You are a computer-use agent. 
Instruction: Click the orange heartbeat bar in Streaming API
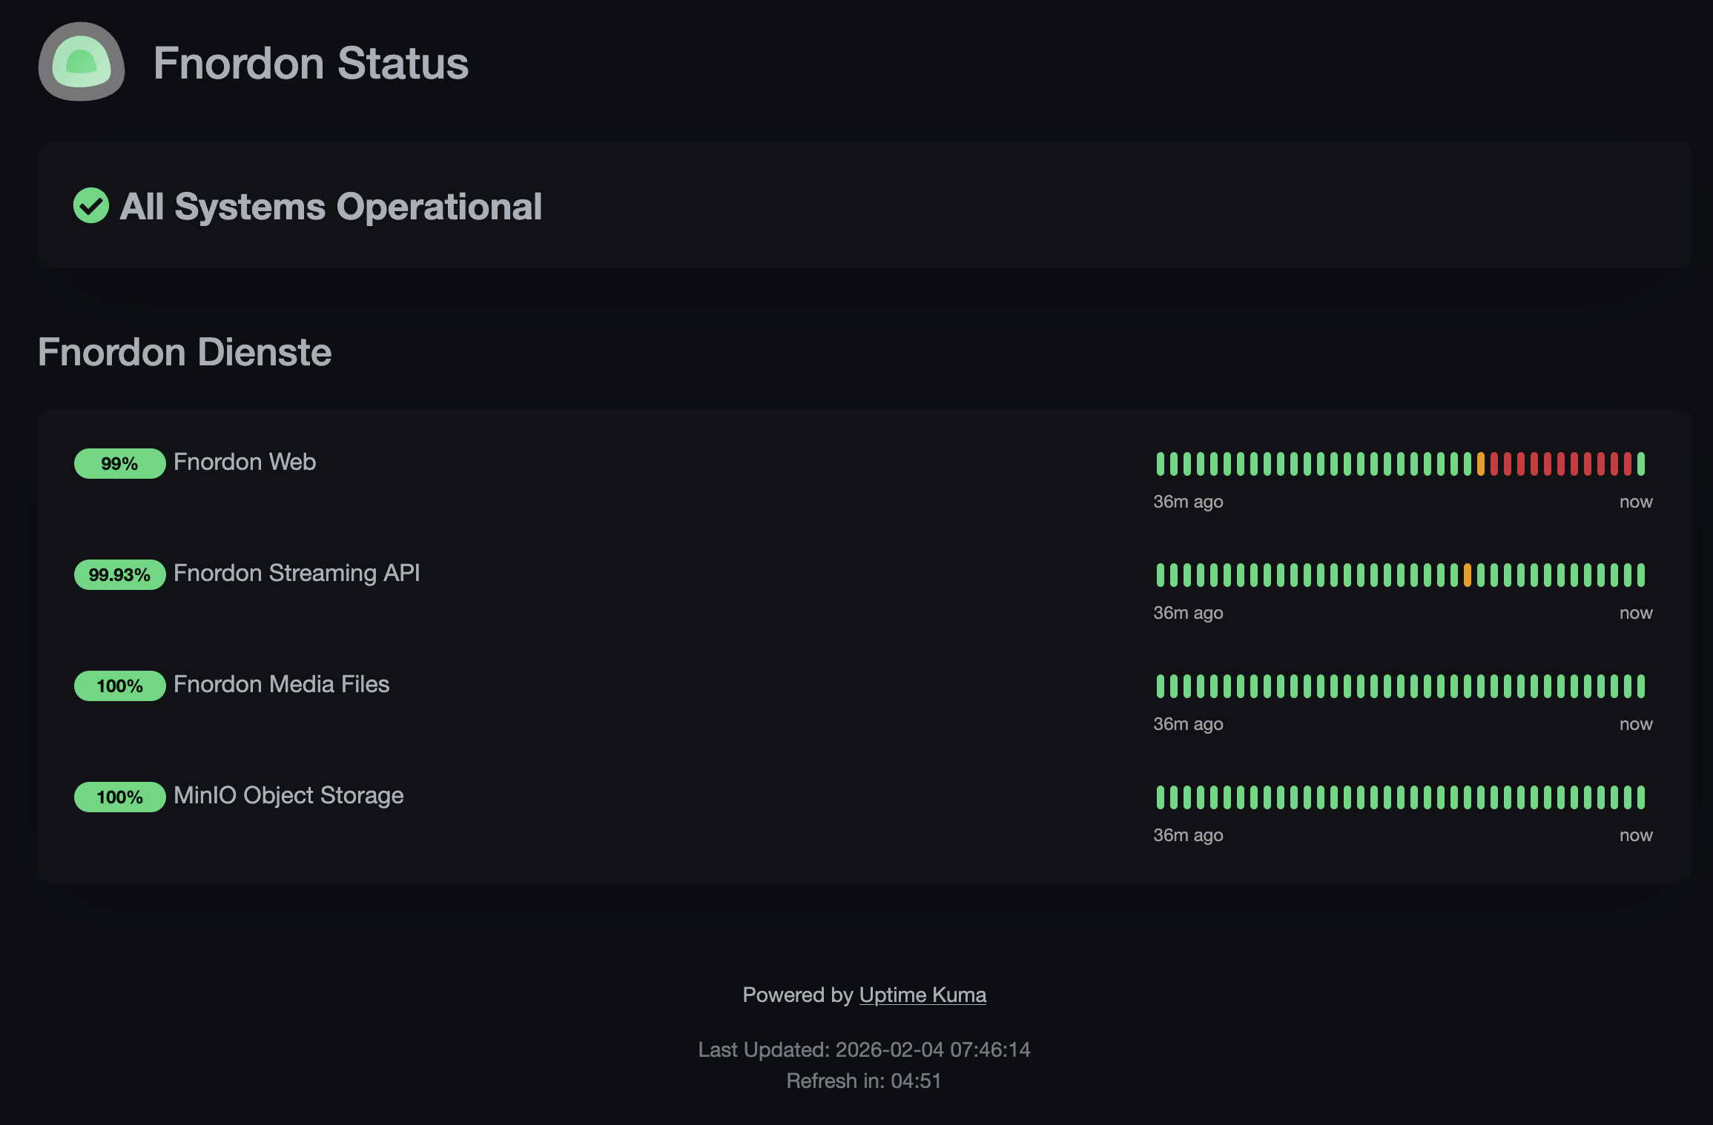[1468, 575]
